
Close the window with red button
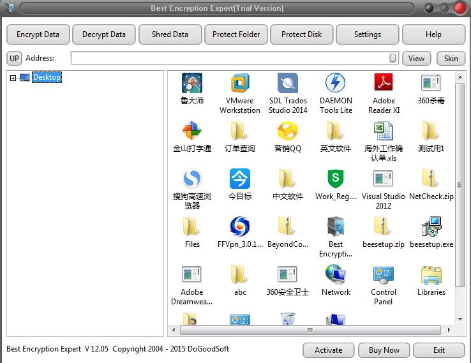point(460,8)
